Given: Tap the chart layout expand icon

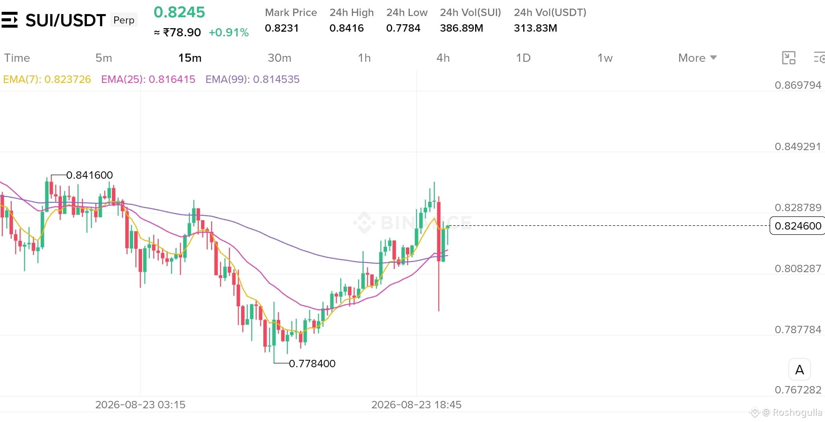Looking at the screenshot, I should pos(789,58).
